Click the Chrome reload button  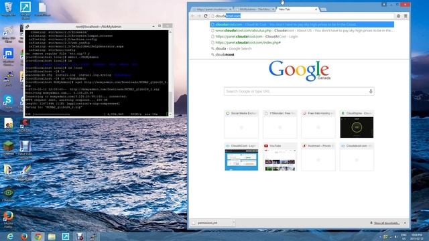pyautogui.click(x=206, y=16)
